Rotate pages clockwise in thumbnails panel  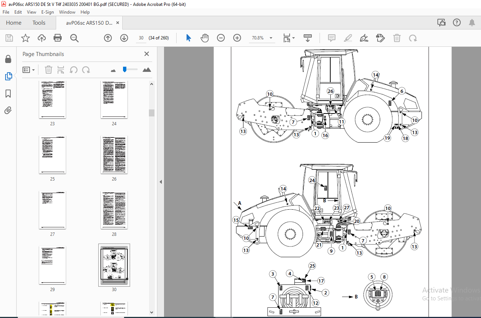point(86,70)
